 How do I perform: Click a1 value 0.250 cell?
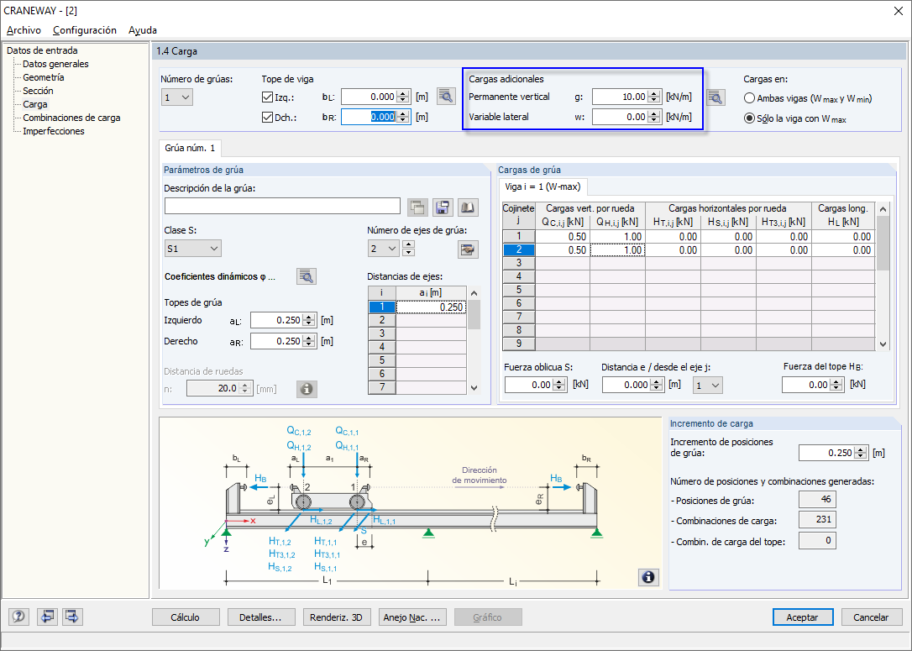[431, 307]
